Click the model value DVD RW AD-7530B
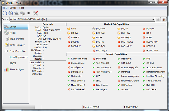 (51, 30)
